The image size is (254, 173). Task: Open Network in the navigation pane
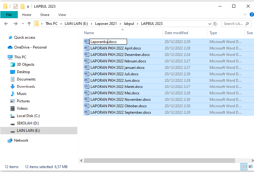(x=21, y=140)
